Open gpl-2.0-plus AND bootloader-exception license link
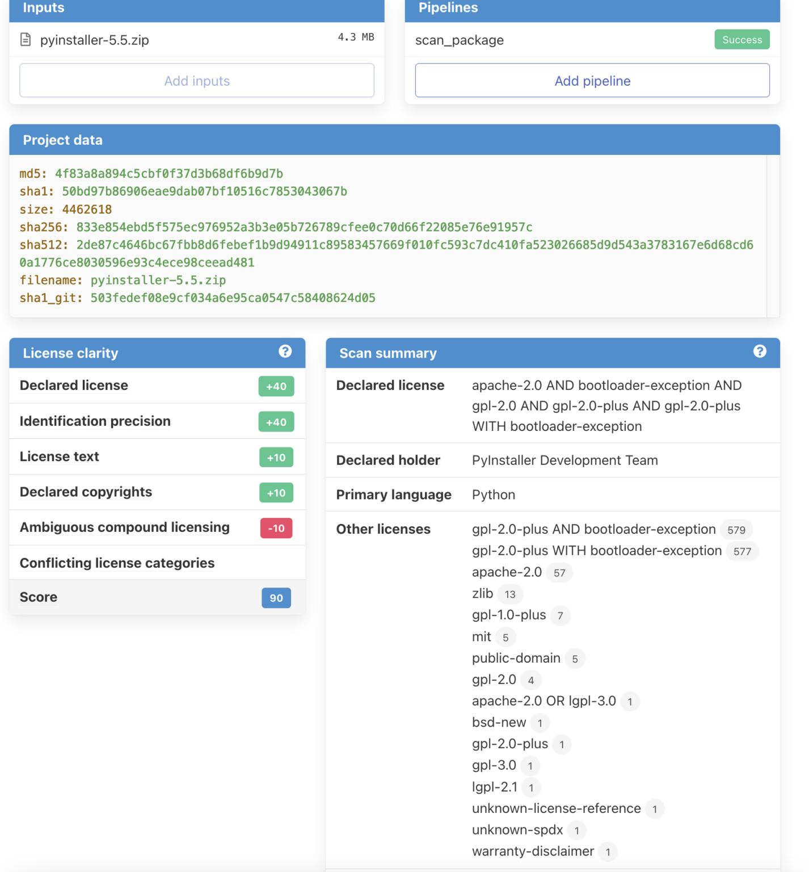 593,529
